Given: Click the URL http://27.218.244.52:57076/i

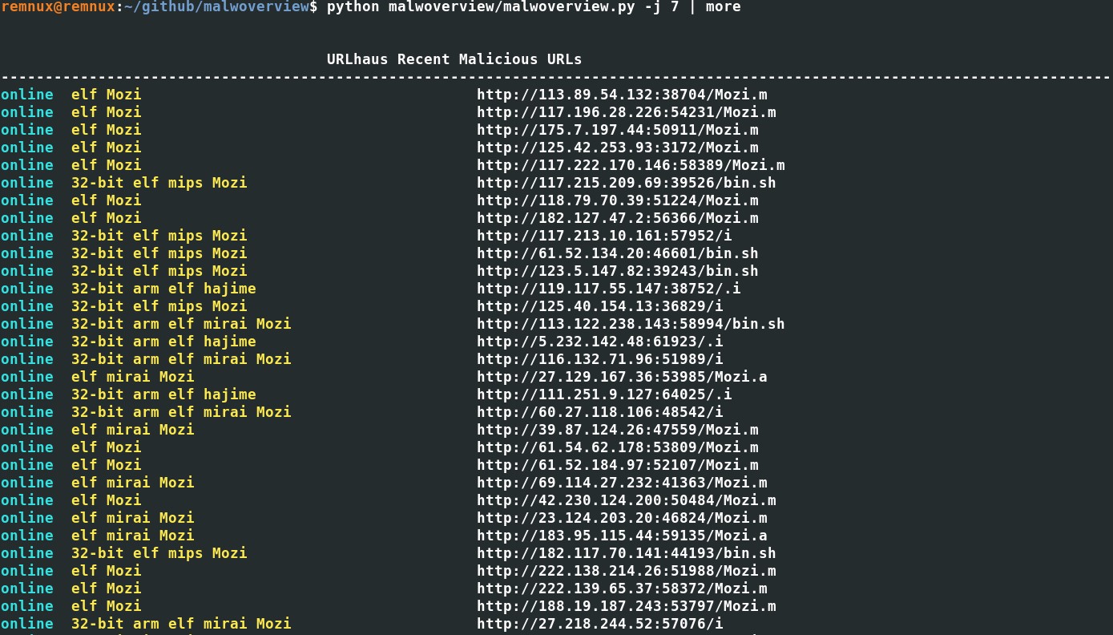Looking at the screenshot, I should click(x=600, y=624).
